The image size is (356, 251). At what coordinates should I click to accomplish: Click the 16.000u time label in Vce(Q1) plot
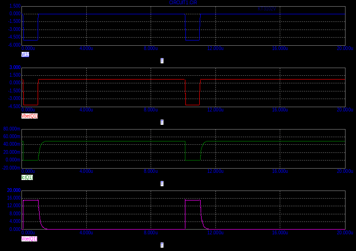pyautogui.click(x=280, y=232)
